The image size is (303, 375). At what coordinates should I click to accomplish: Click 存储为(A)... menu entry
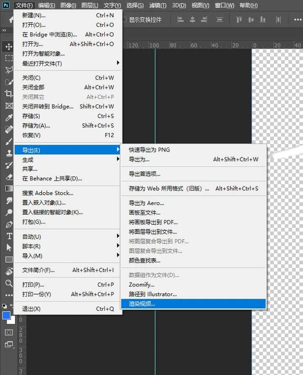(36, 125)
